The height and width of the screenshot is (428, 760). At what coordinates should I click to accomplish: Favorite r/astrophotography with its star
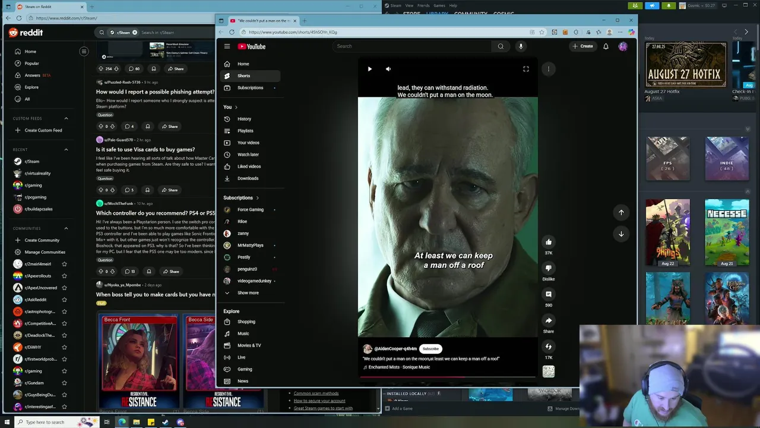[64, 311]
